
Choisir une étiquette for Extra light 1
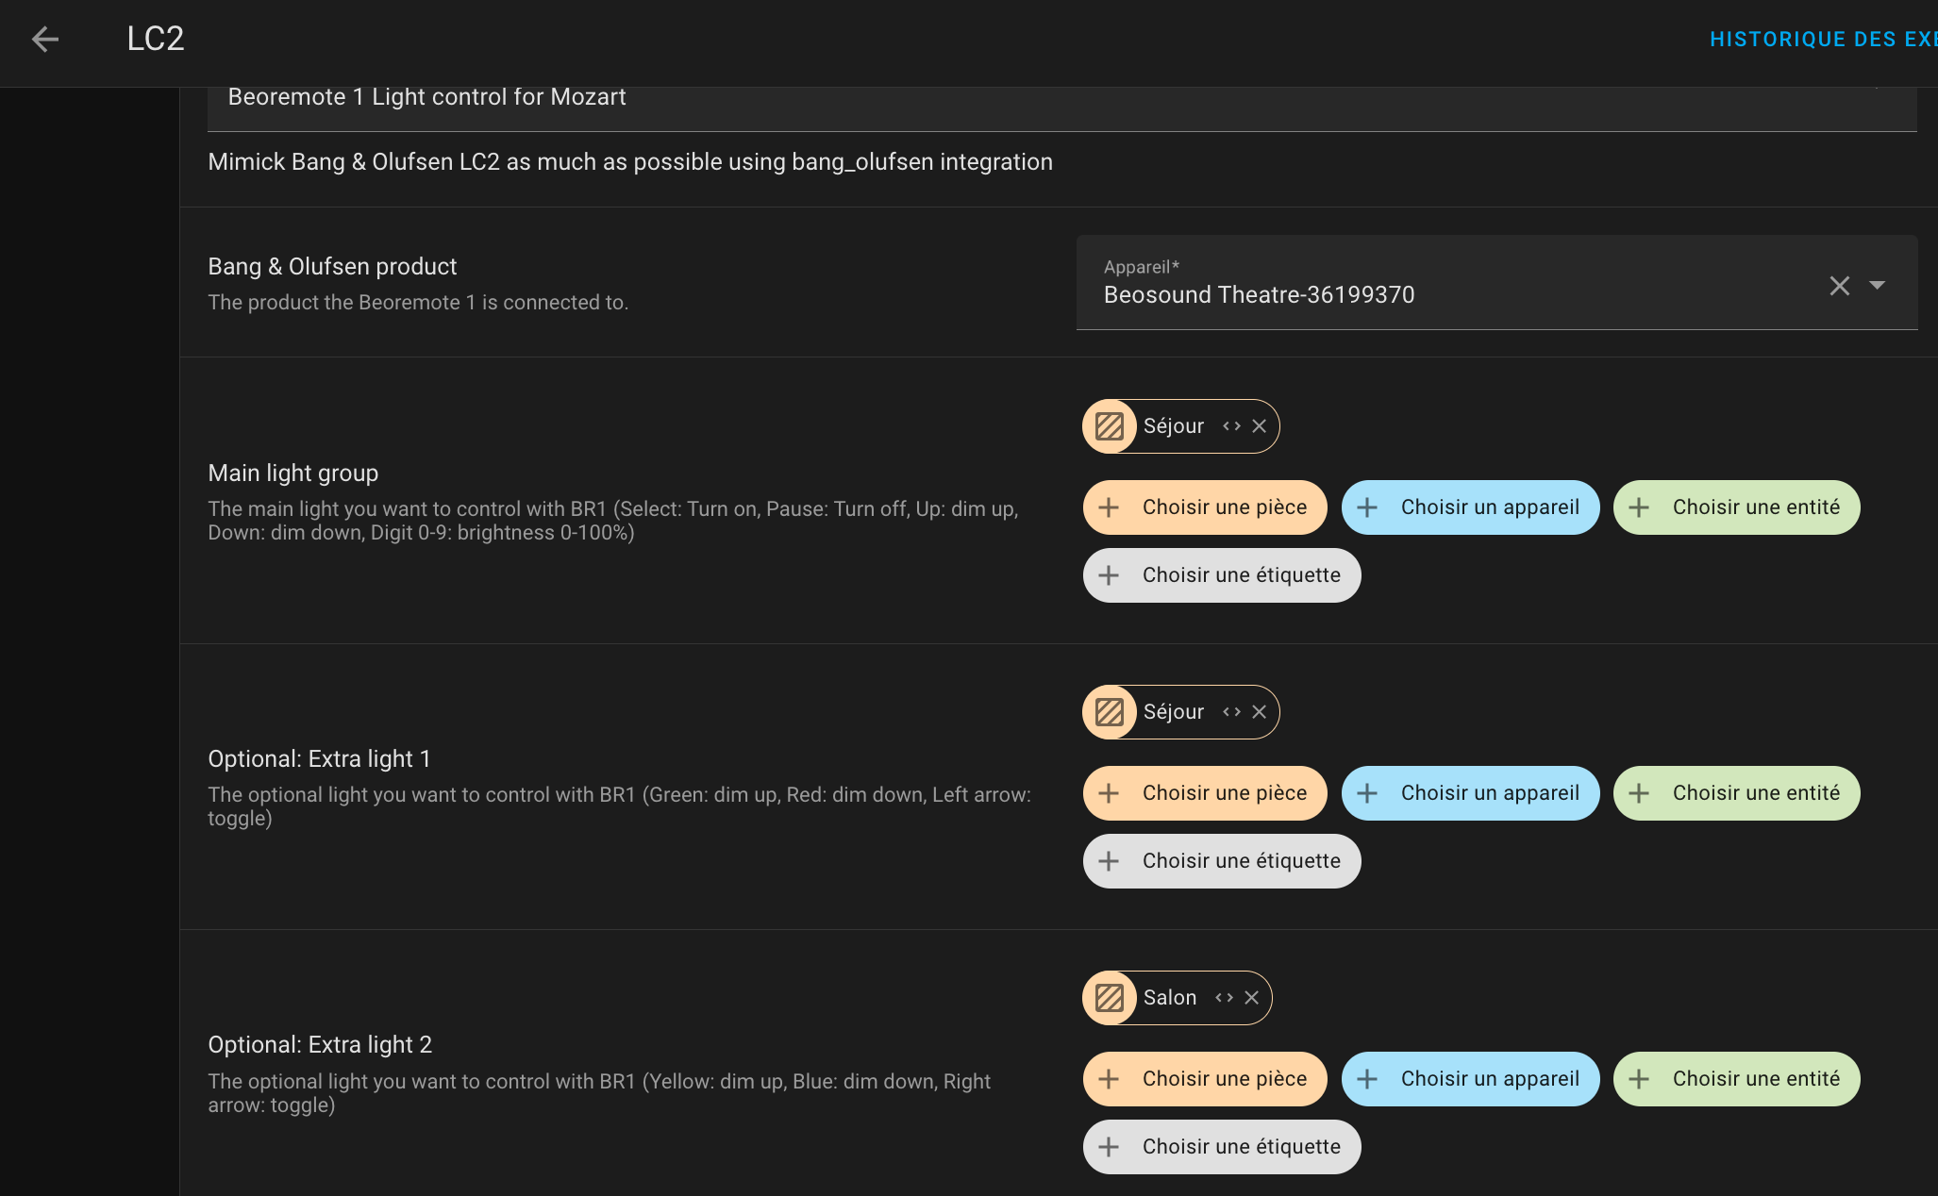pyautogui.click(x=1221, y=861)
